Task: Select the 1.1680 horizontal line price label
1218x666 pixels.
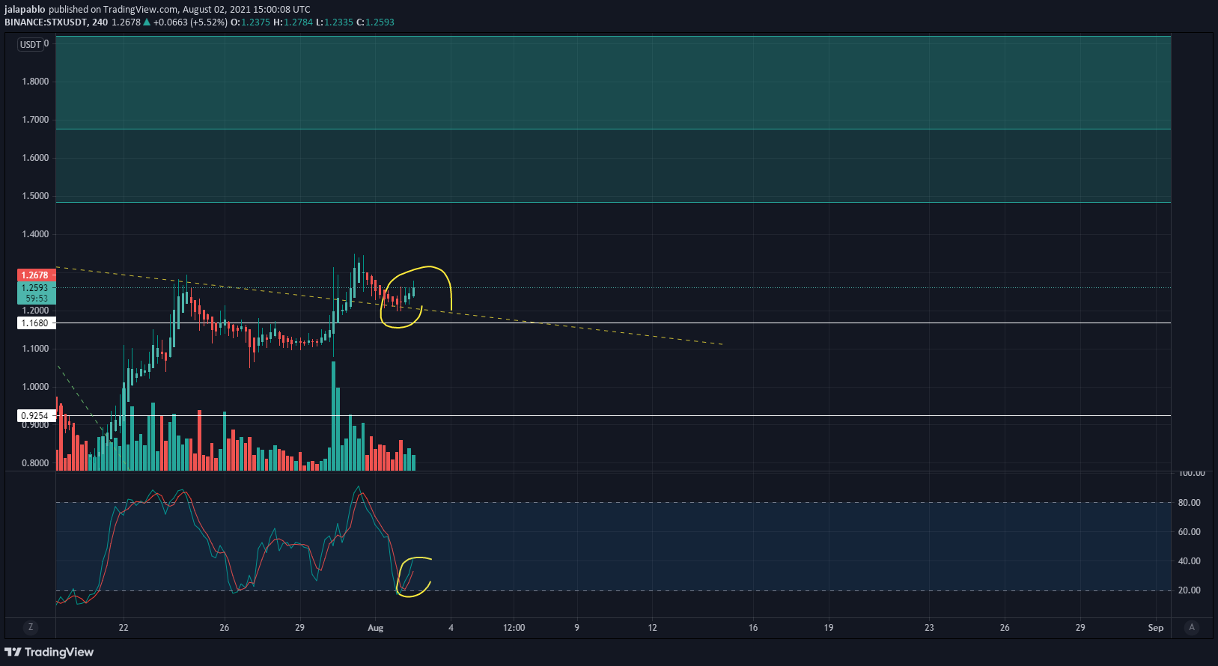Action: pos(35,323)
